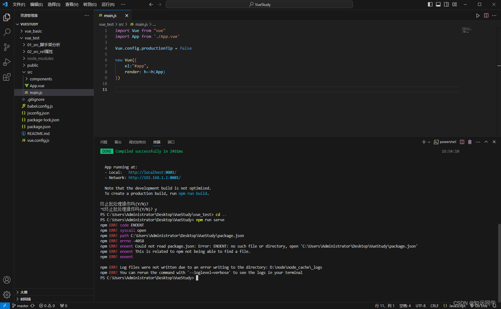Open the customize layout icon

(455, 4)
